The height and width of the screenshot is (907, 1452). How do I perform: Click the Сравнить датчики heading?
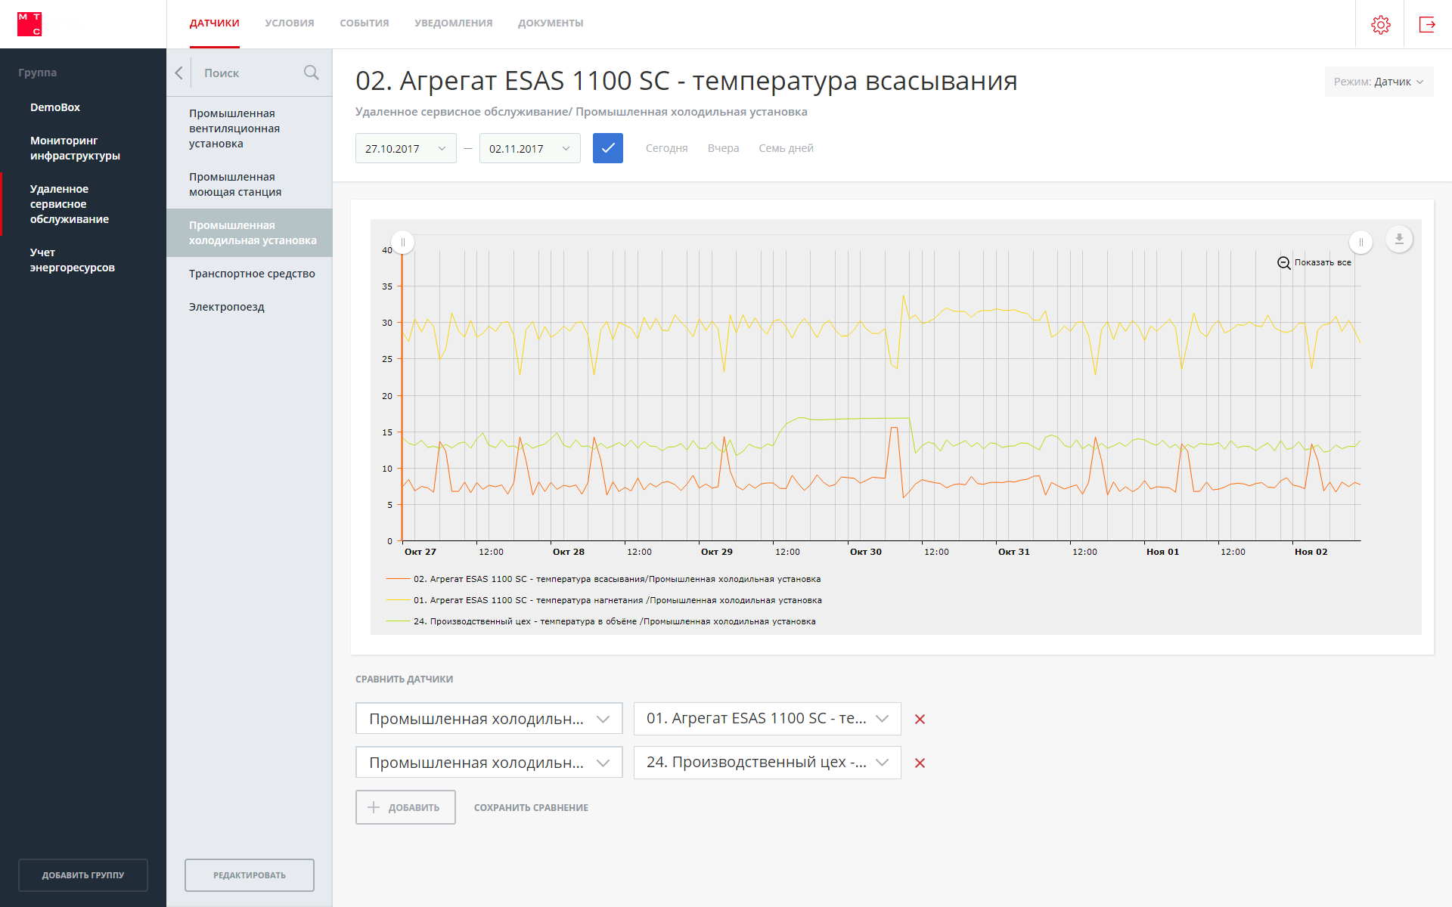coord(404,679)
